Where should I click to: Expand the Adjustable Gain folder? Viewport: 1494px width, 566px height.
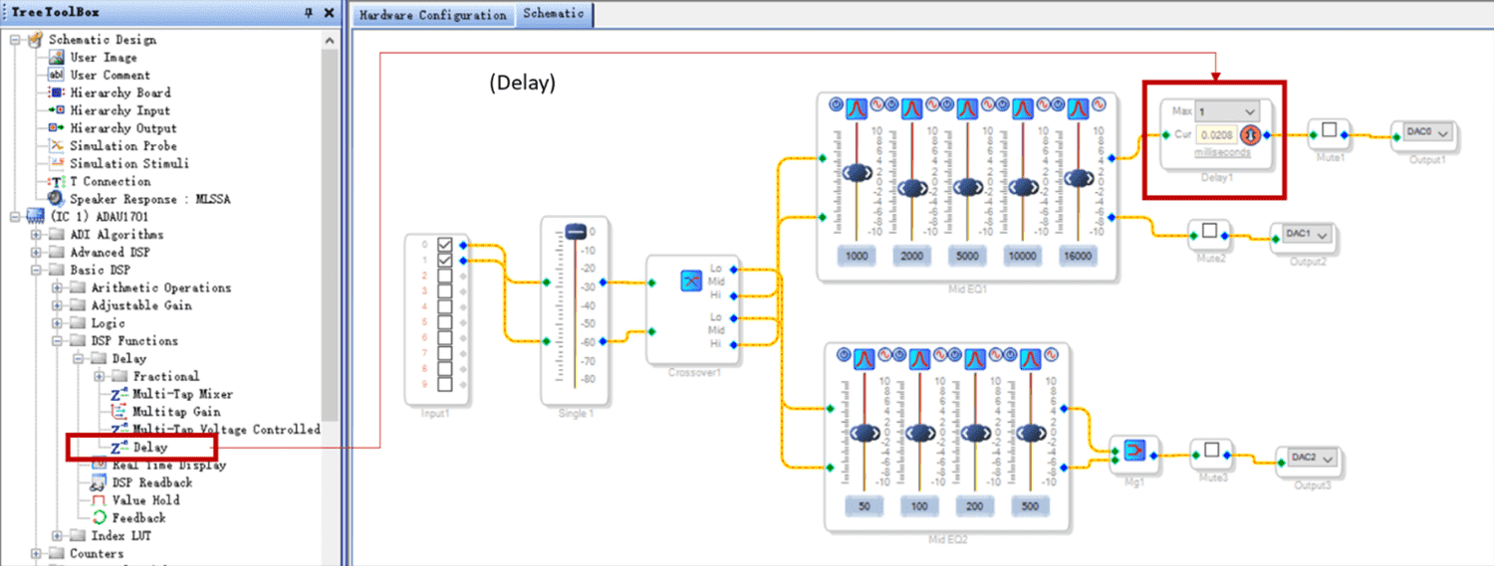coord(58,305)
